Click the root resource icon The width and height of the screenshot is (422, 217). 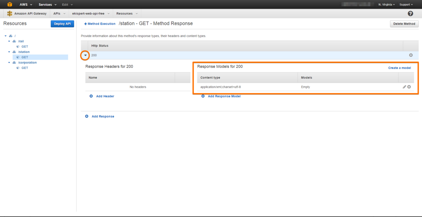coord(11,36)
